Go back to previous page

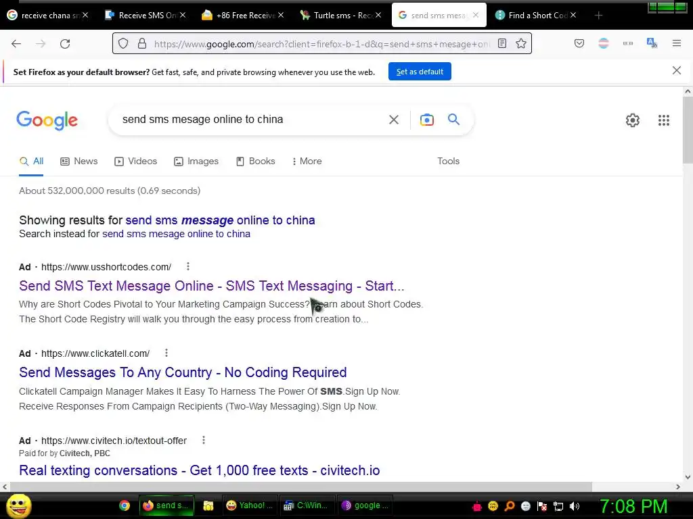coord(16,44)
